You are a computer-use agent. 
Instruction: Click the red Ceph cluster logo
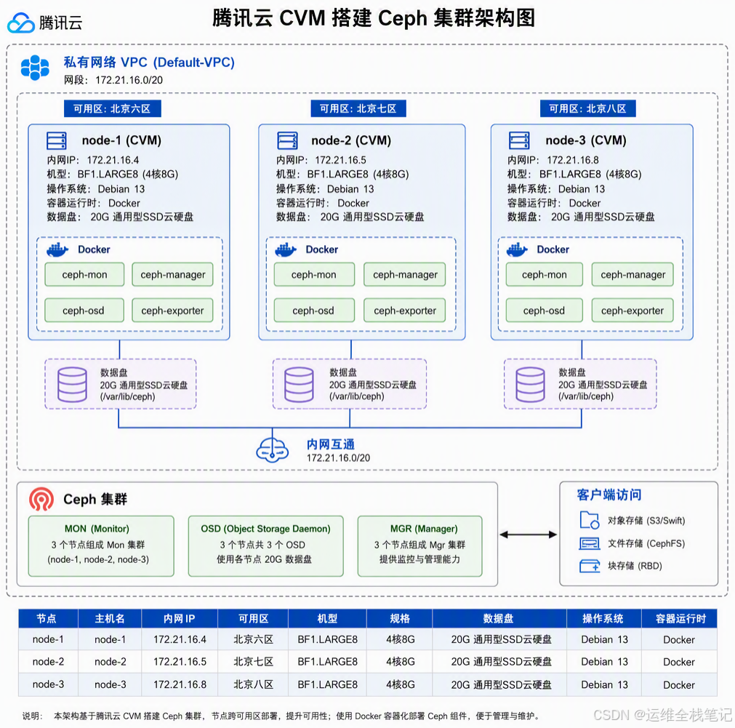pyautogui.click(x=41, y=499)
